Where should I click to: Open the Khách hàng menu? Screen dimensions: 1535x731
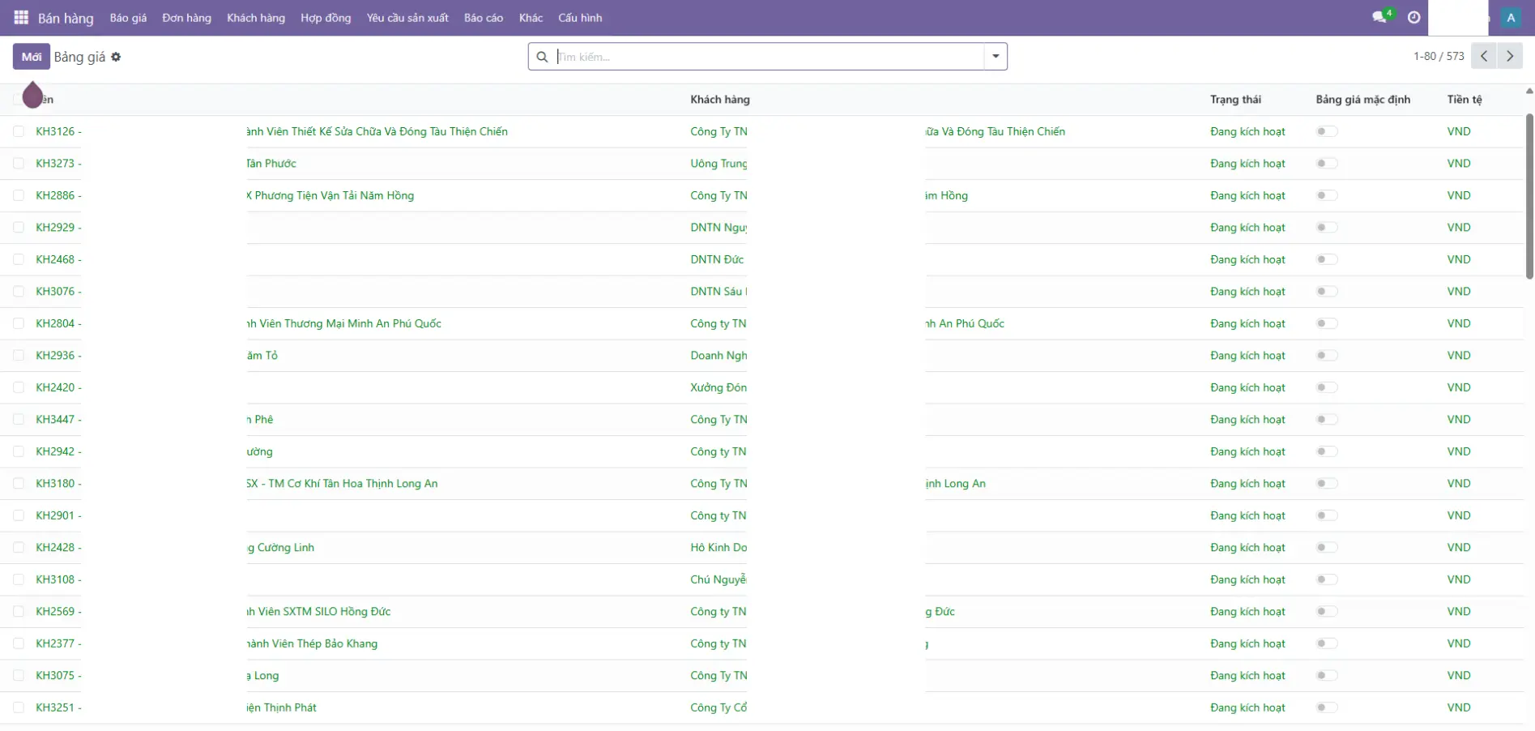pyautogui.click(x=255, y=18)
